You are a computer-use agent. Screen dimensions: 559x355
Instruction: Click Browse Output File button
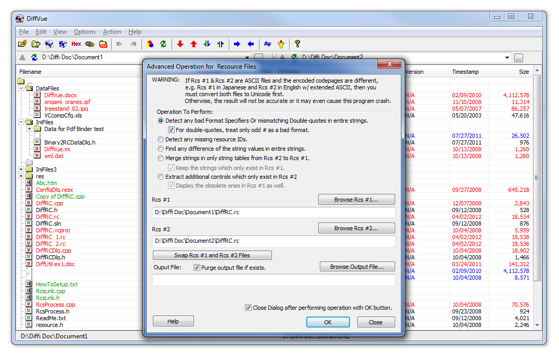(x=357, y=267)
